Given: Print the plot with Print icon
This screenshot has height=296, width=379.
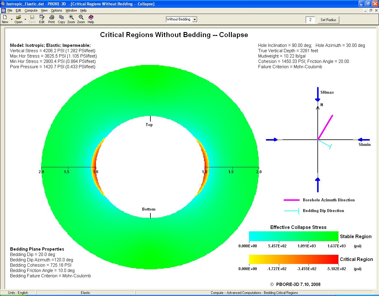Looking at the screenshot, I should coord(52,19).
